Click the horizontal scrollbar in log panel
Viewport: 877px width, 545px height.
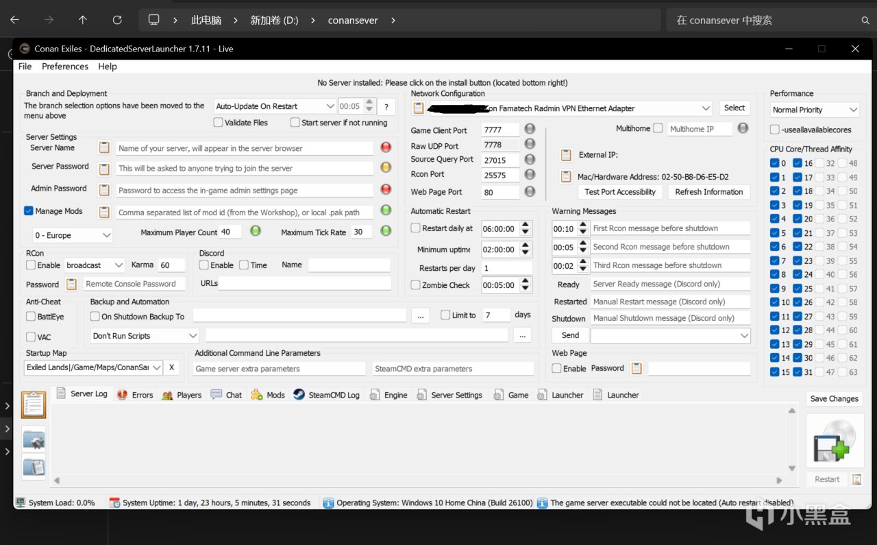418,481
